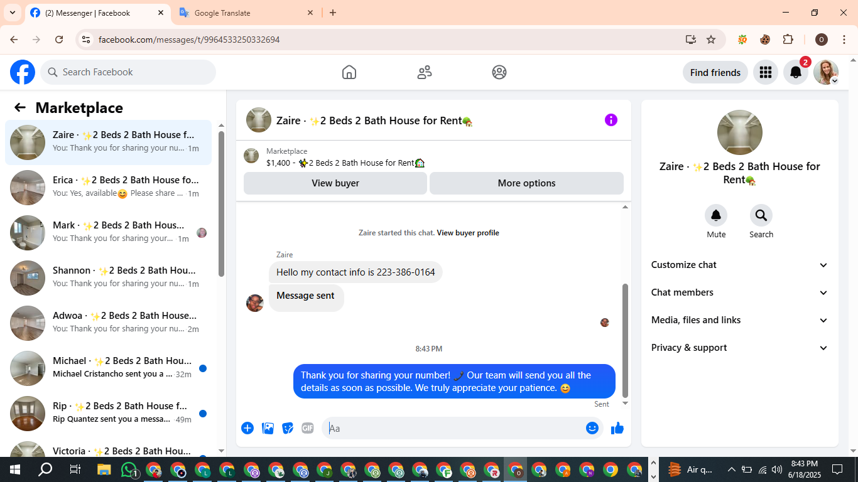Viewport: 858px width, 482px height.
Task: Select the Messenger Facebook tab
Action: click(x=97, y=13)
